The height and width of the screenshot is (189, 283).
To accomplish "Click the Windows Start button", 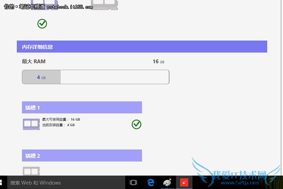I will 1,183.
